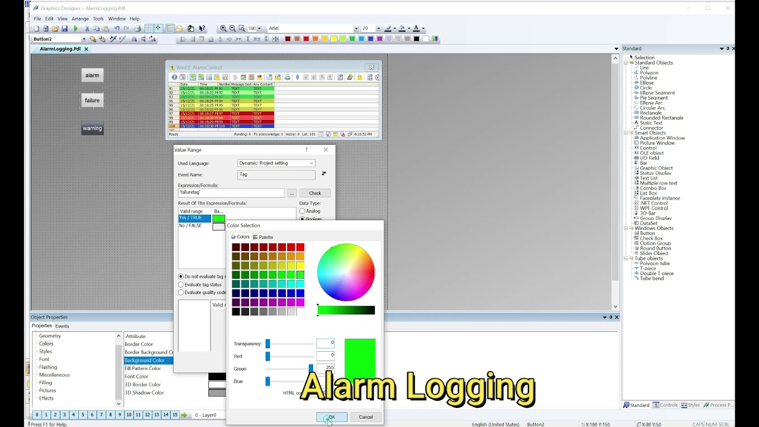Click the Green slider handle
This screenshot has width=759, height=427.
[311, 369]
